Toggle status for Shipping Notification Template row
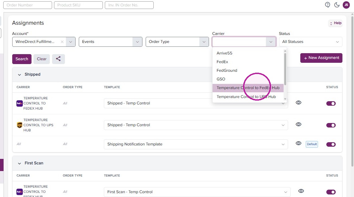 [331, 144]
